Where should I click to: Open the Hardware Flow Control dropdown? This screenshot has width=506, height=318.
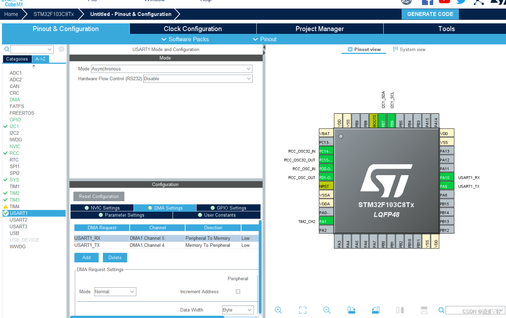point(198,79)
